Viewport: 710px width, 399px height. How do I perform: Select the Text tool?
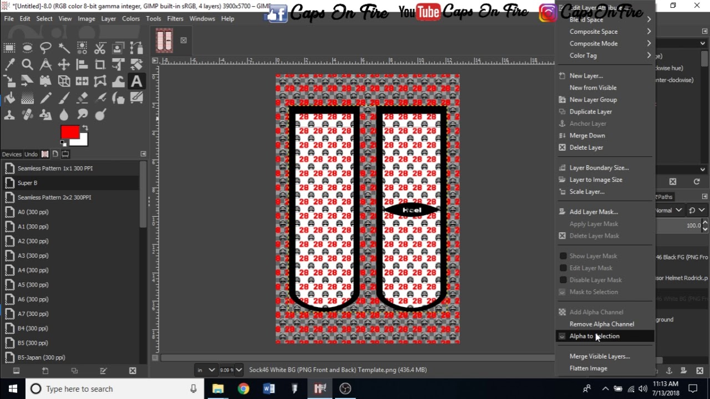coord(136,81)
